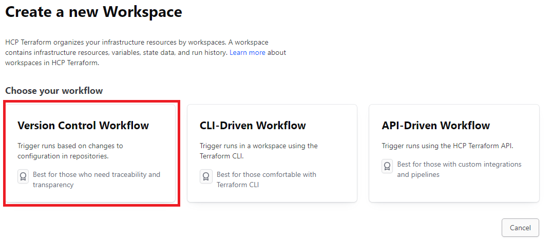Click the 'Choose your workflow' heading
The image size is (552, 242).
54,91
